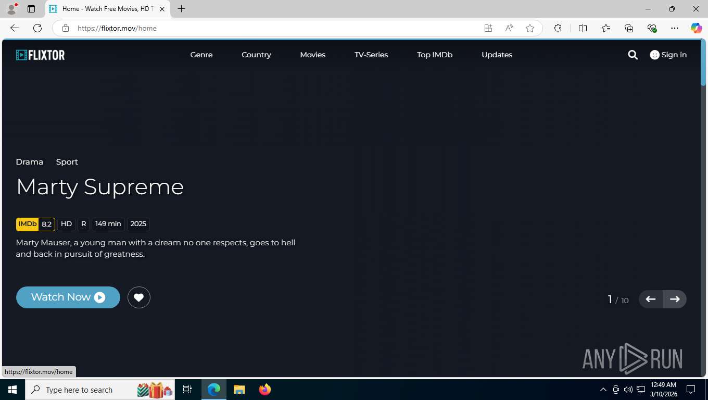Image resolution: width=708 pixels, height=400 pixels.
Task: Select the Home - Watch Free Movies tab
Action: 107,9
